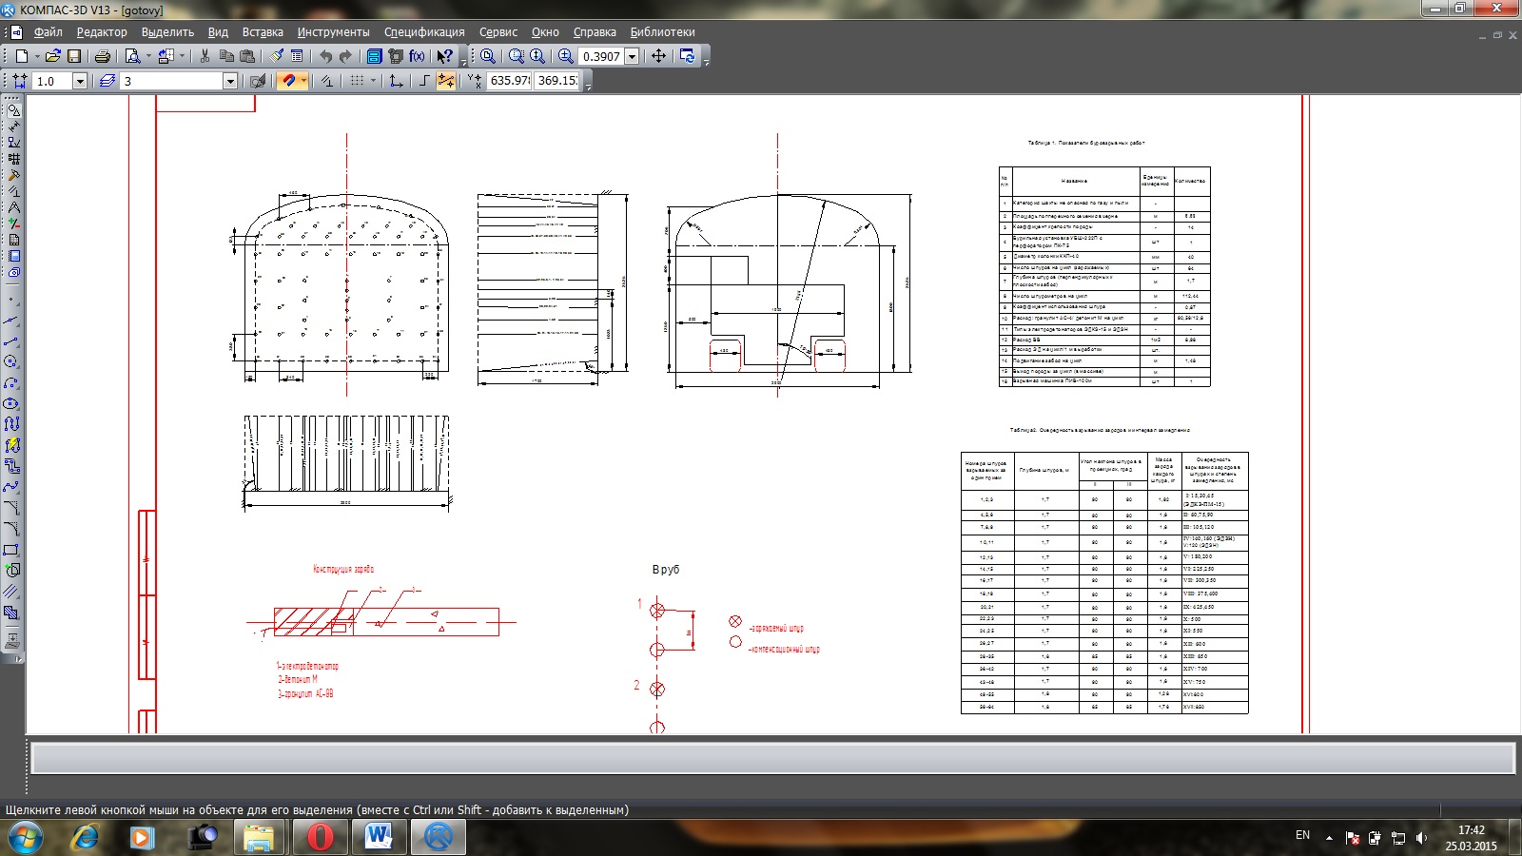Activate the pan view tool
This screenshot has width=1522, height=856.
point(658,56)
